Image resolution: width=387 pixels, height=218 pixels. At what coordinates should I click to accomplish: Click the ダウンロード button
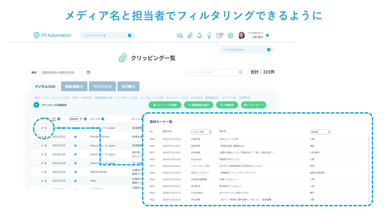pyautogui.click(x=253, y=105)
